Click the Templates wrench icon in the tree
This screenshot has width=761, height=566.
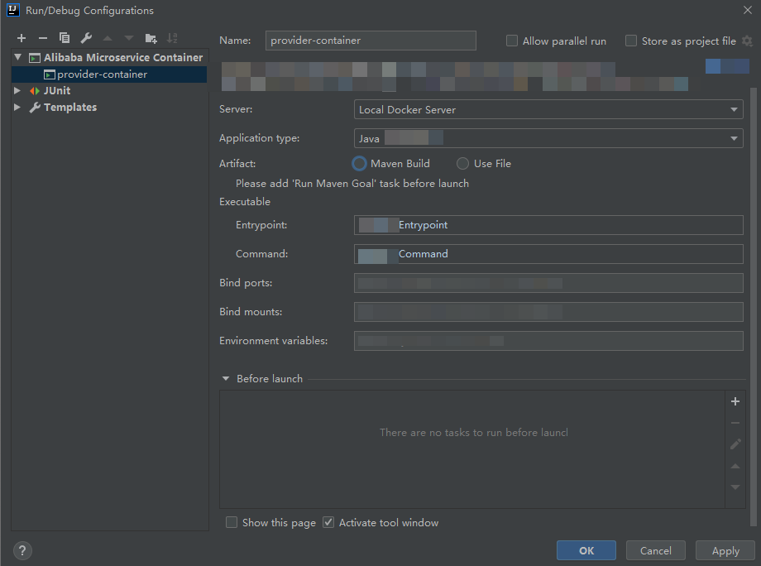[35, 108]
